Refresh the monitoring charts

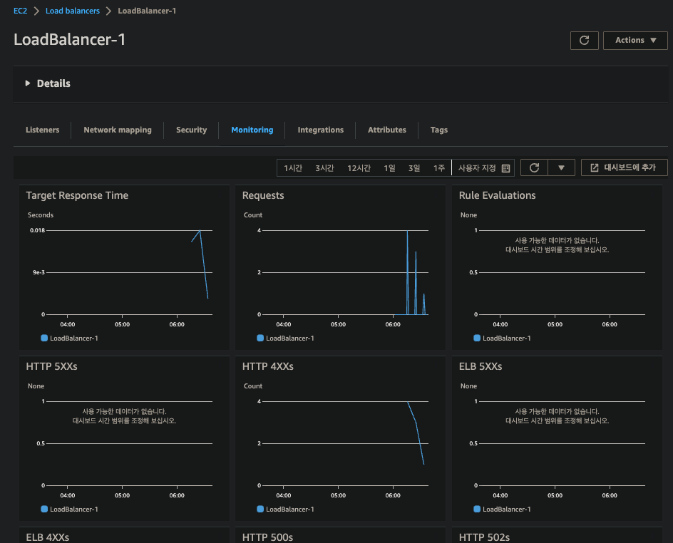click(534, 167)
